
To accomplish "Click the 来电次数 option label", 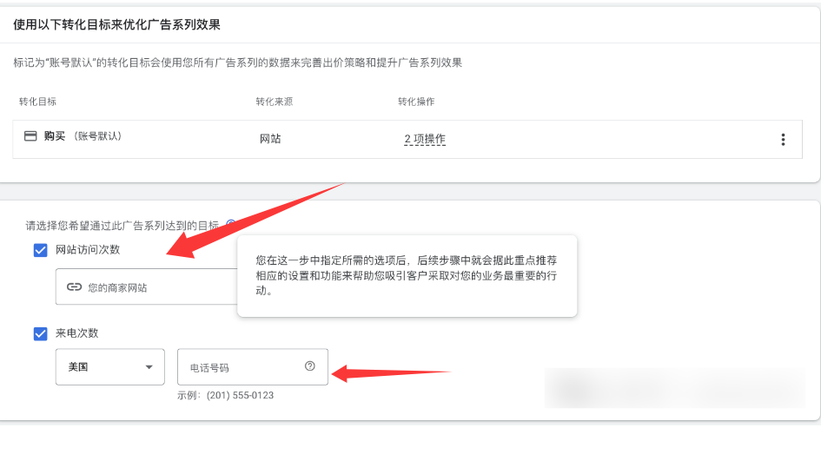I will pyautogui.click(x=77, y=333).
